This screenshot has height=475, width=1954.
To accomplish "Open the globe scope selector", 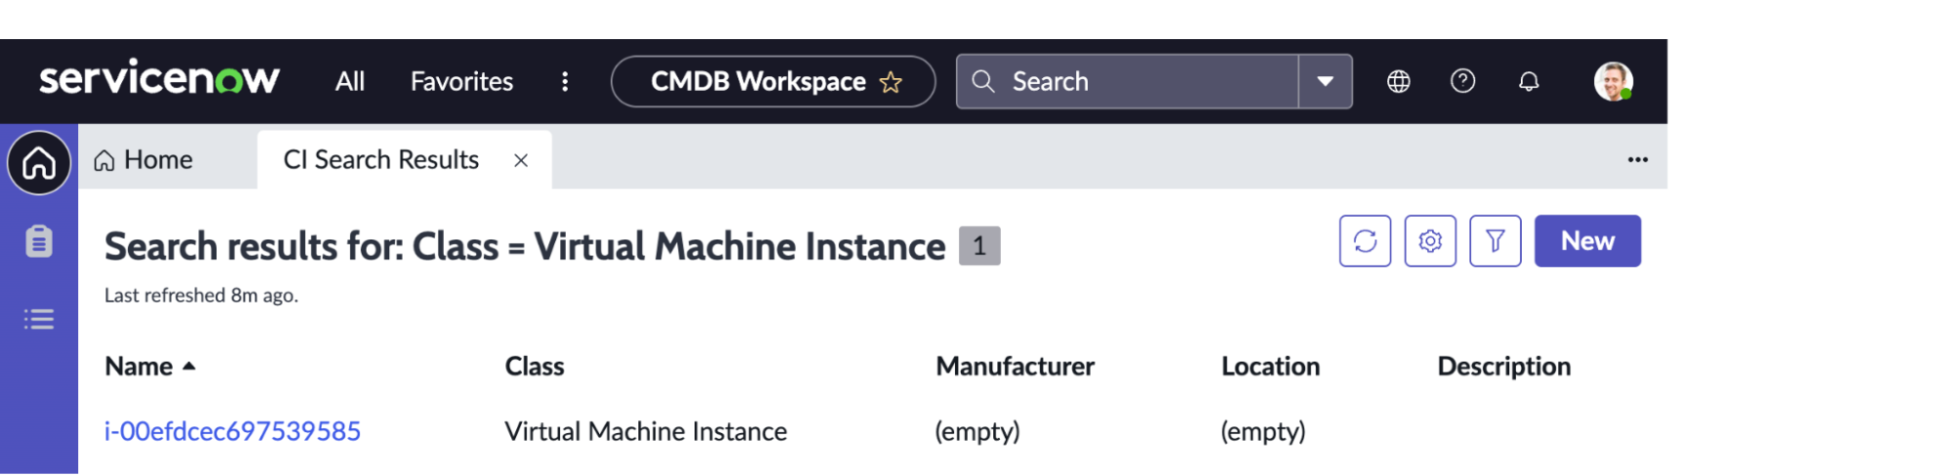I will click(1399, 81).
